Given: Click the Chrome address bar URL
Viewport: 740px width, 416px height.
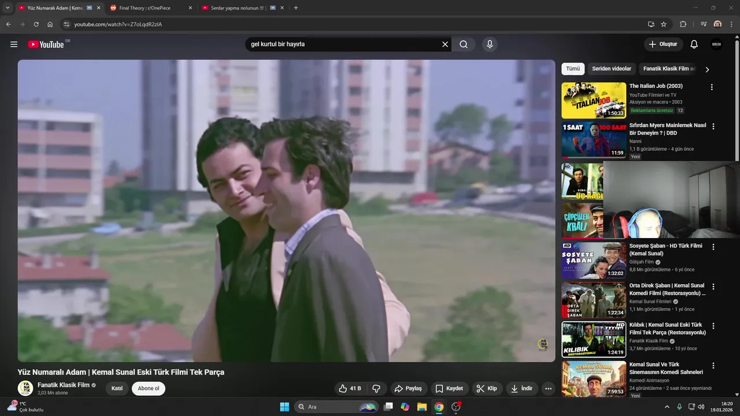Looking at the screenshot, I should (x=118, y=24).
